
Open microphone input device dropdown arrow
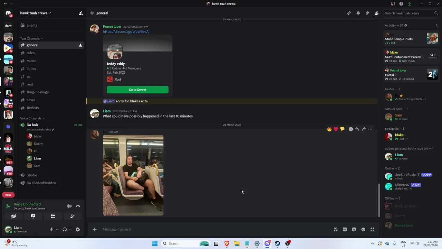[x=57, y=229]
